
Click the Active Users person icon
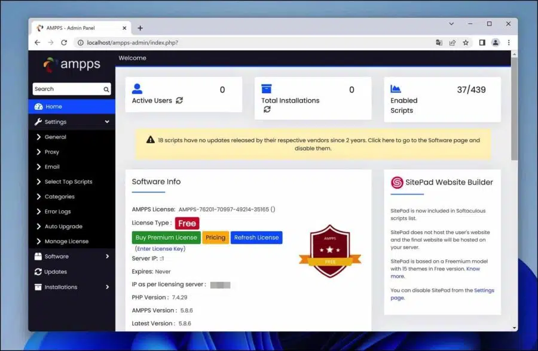pos(137,89)
